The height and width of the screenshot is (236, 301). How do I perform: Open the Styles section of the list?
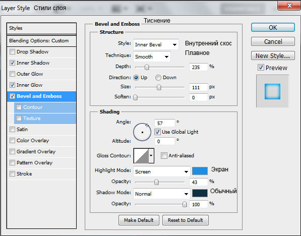point(41,28)
